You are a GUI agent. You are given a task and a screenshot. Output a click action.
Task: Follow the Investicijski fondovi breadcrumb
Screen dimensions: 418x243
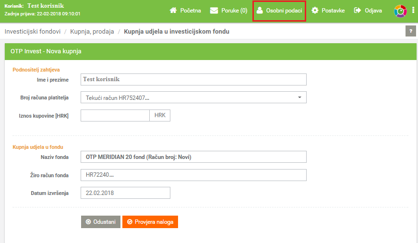tap(33, 32)
